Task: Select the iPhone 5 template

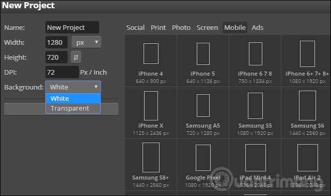Action: pos(203,61)
